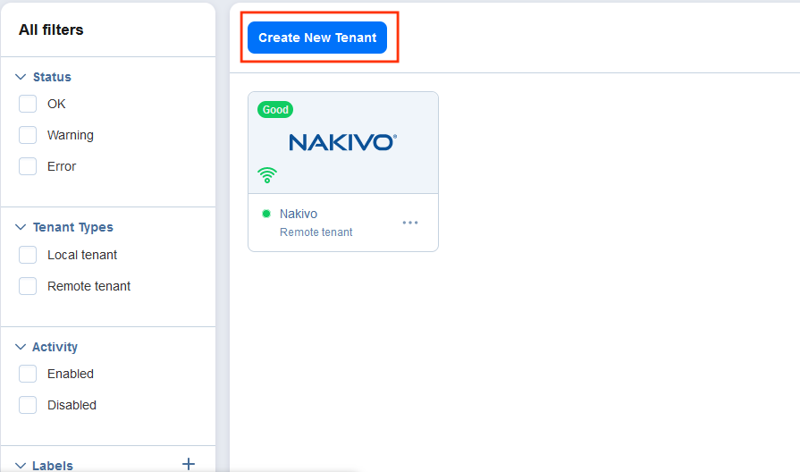Select the Local tenant checkbox

point(28,255)
